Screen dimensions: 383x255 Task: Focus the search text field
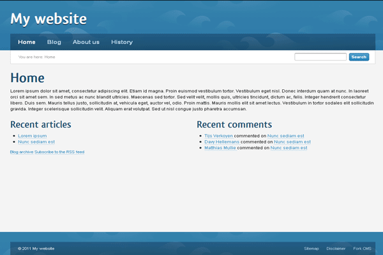(320, 57)
